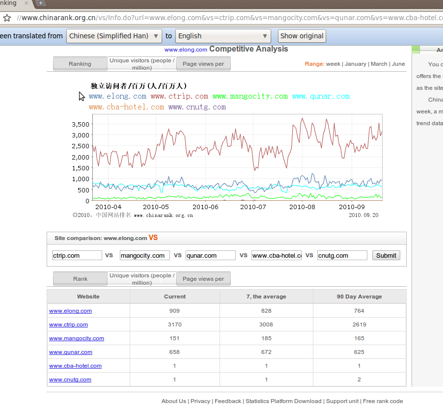Click the Show original button
The width and height of the screenshot is (443, 405).
click(x=302, y=36)
